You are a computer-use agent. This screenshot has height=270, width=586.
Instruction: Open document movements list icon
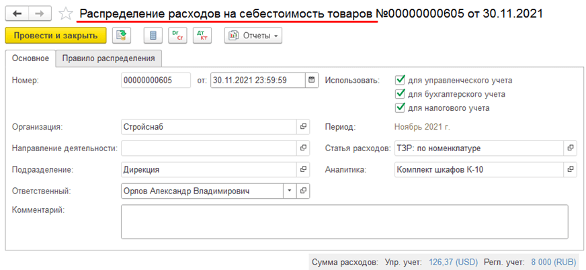click(153, 36)
